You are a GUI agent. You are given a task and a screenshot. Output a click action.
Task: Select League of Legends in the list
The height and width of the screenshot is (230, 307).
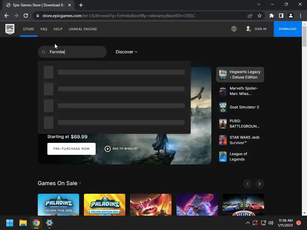click(240, 156)
